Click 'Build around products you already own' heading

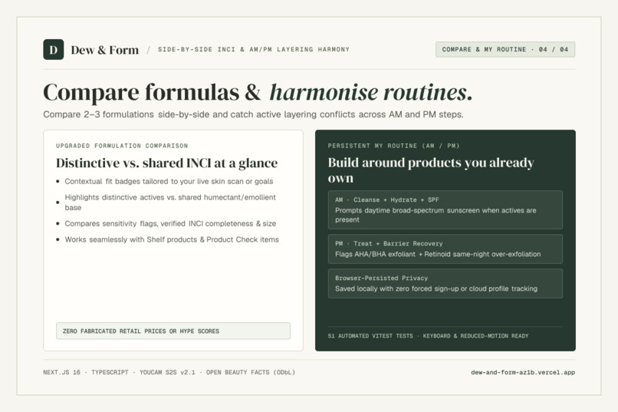(431, 170)
